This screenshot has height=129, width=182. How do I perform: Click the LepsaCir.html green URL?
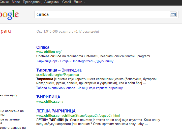click(x=78, y=116)
